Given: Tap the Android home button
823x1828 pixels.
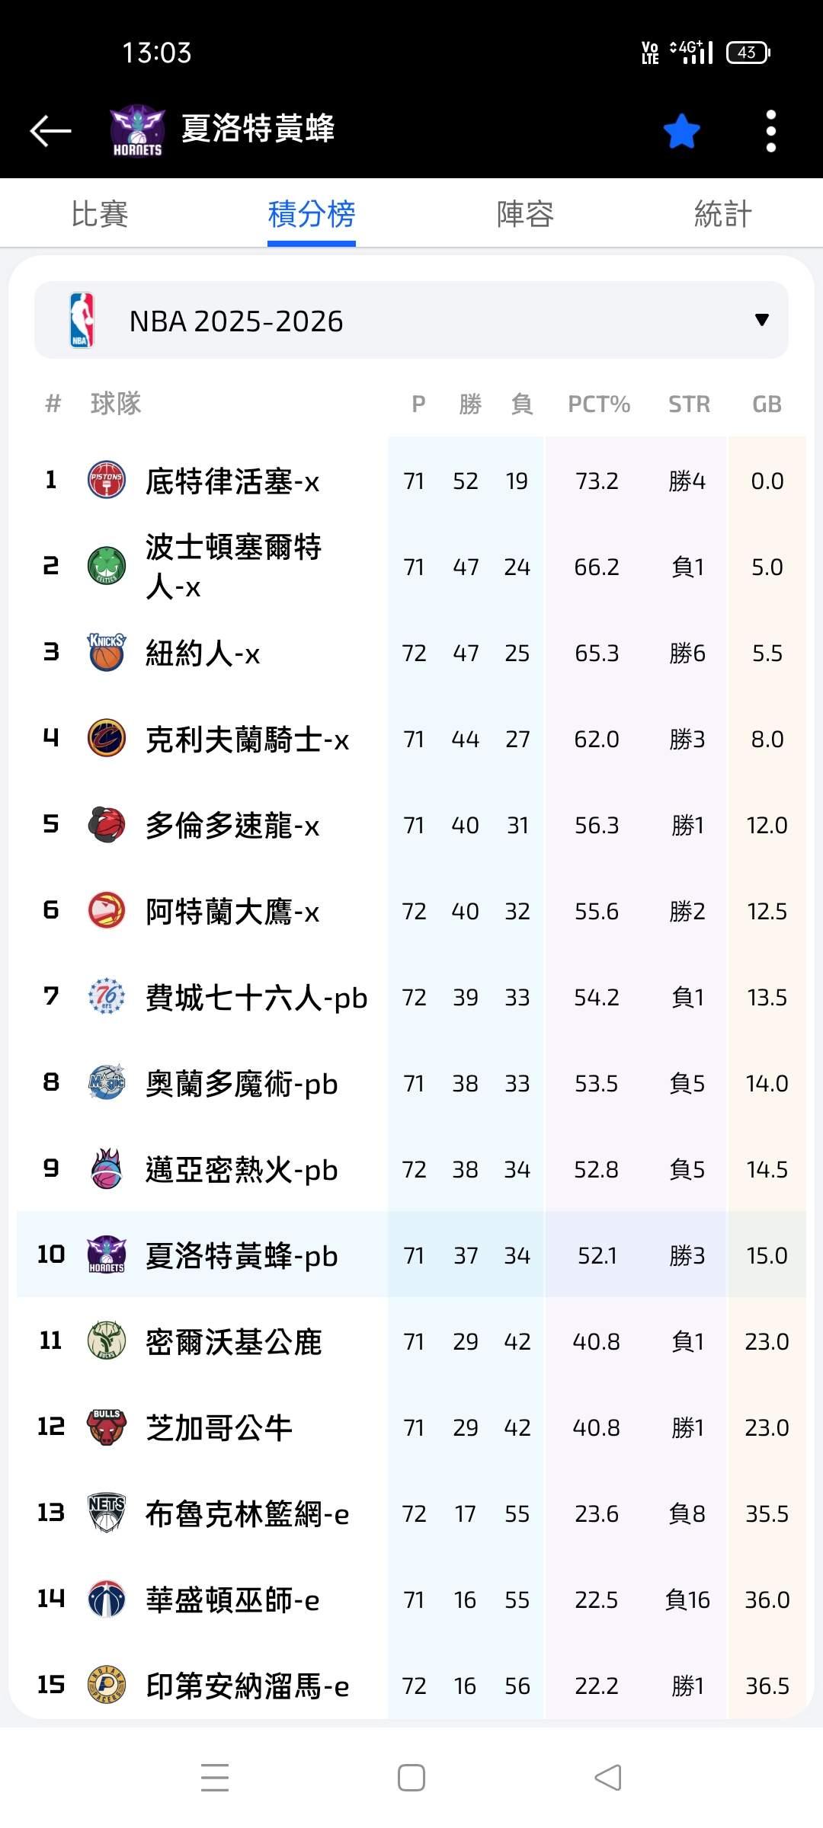Looking at the screenshot, I should click(x=411, y=1778).
